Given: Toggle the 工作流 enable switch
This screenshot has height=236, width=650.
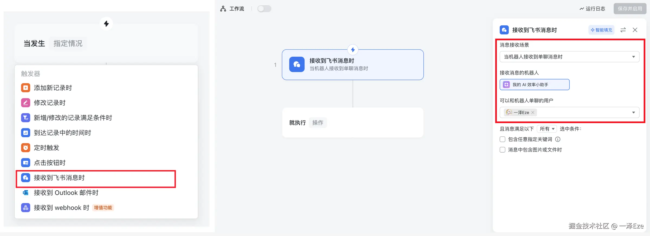Looking at the screenshot, I should point(264,9).
